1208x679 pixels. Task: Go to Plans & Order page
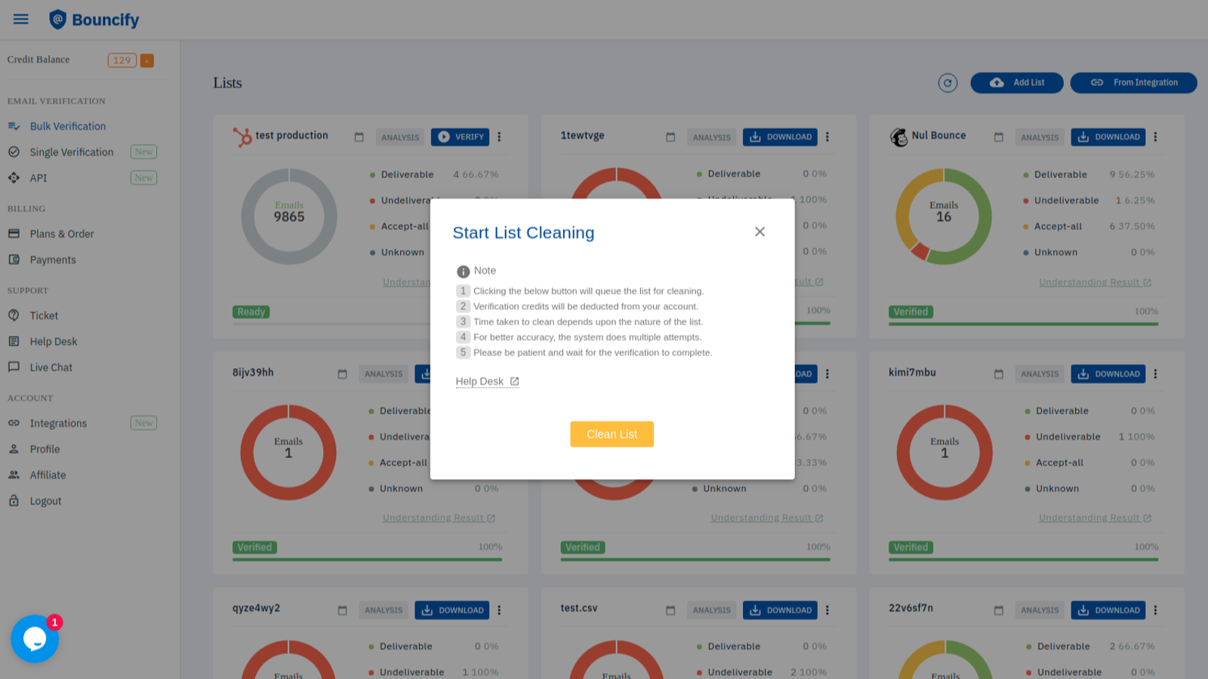pos(62,234)
